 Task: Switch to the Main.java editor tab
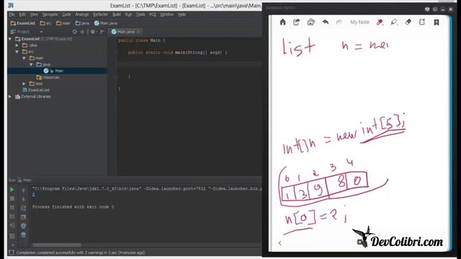[x=126, y=32]
